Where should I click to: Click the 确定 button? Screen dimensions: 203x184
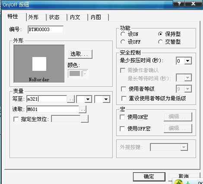tap(149, 177)
